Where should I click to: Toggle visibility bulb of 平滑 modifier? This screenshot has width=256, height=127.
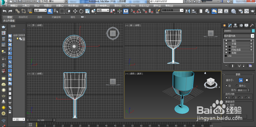pyautogui.click(x=226, y=44)
